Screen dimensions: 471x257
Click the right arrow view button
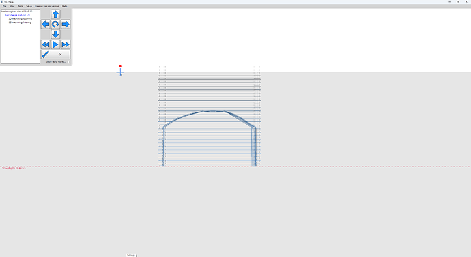click(66, 25)
